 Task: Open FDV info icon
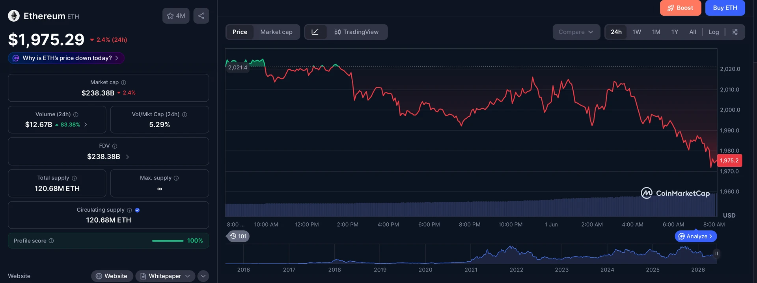(x=115, y=146)
